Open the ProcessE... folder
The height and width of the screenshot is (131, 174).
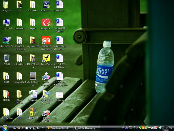33,5
